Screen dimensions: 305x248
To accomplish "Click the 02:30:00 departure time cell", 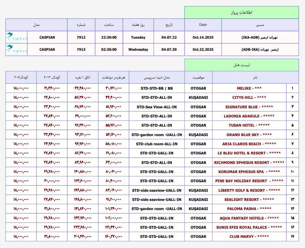I will [109, 50].
